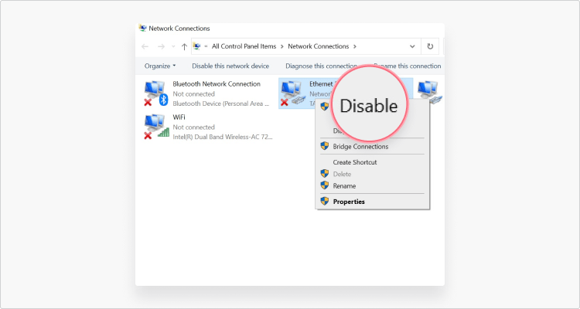This screenshot has height=309, width=580.
Task: Click the WiFi connection name
Action: (x=179, y=117)
